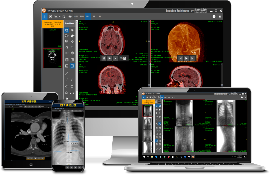Open File Explorer from the laptop taskbar
Screen dimensions: 270x175
point(152,157)
